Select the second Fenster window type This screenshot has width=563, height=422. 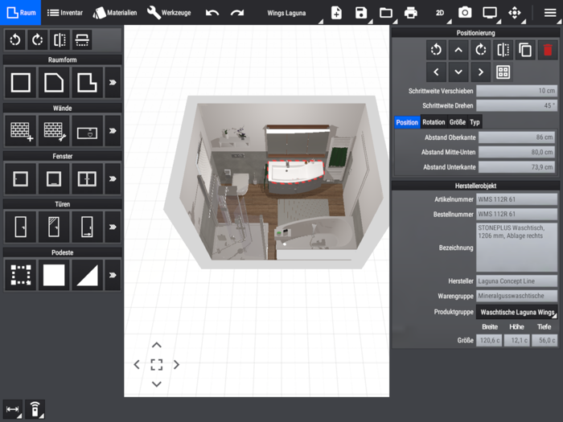coord(54,178)
